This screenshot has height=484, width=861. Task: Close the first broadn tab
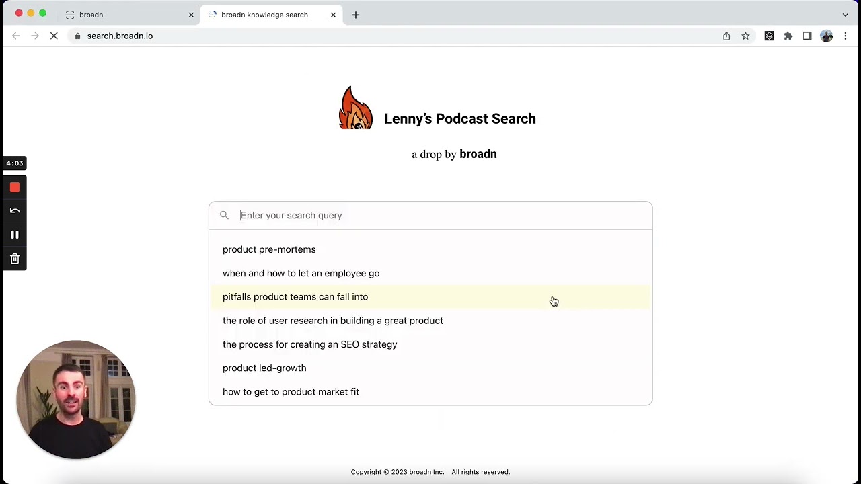[x=191, y=15]
